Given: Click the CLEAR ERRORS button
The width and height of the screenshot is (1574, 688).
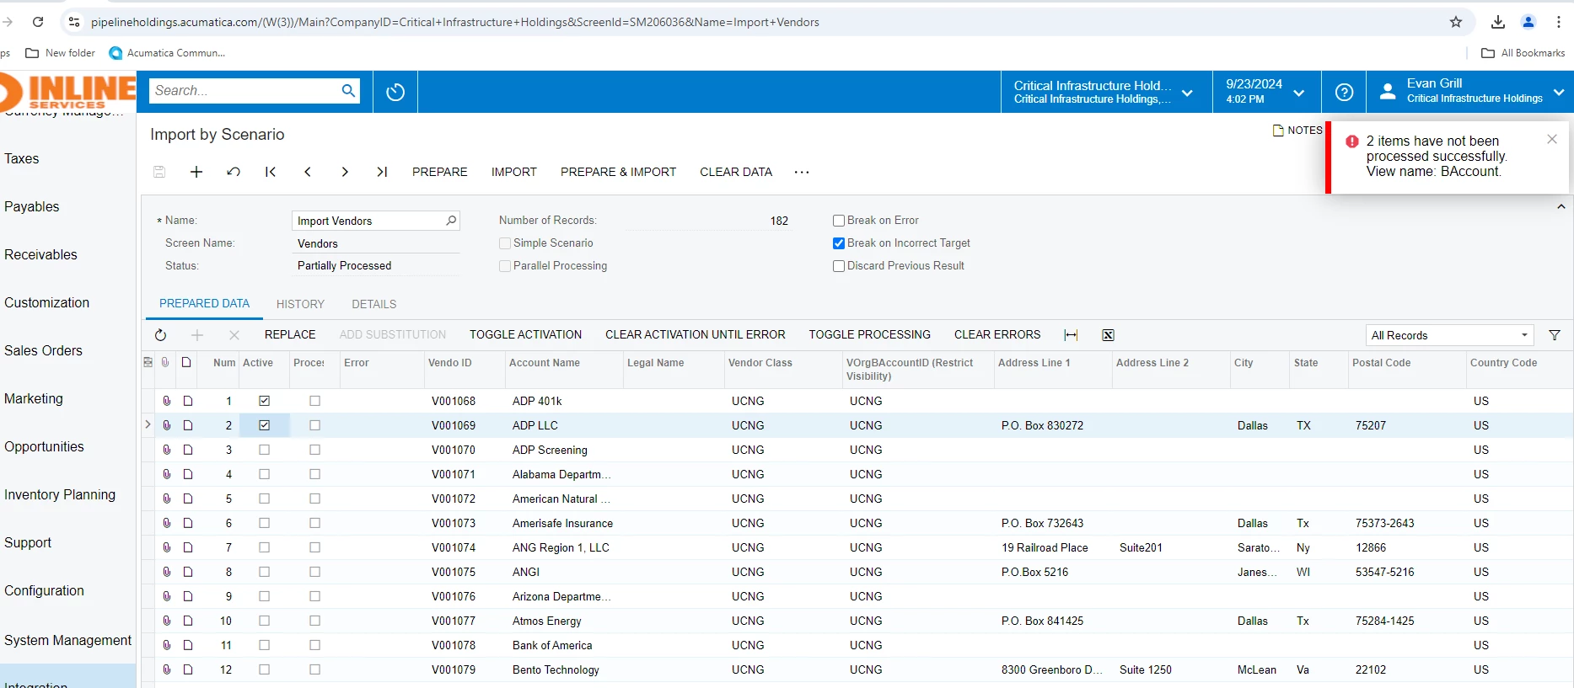Looking at the screenshot, I should point(997,335).
